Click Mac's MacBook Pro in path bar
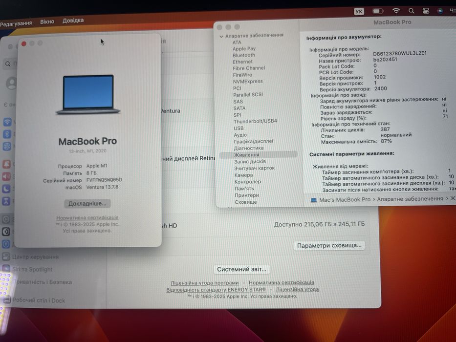456x342 pixels. (345, 200)
